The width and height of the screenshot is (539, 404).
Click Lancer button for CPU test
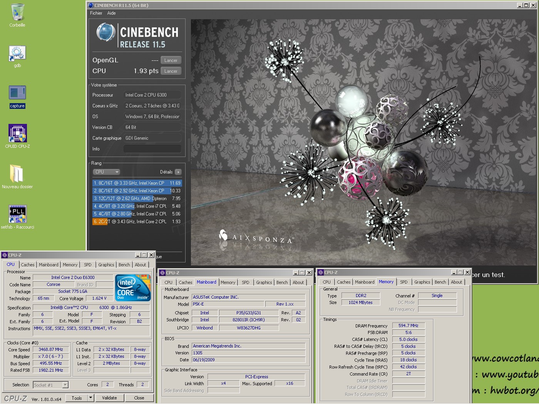tap(171, 71)
